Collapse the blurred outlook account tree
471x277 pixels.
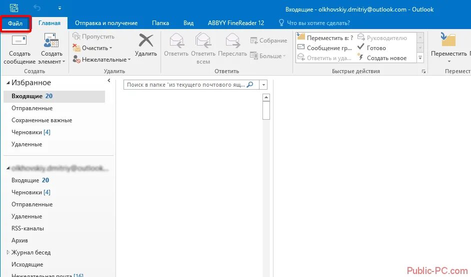[x=8, y=168]
